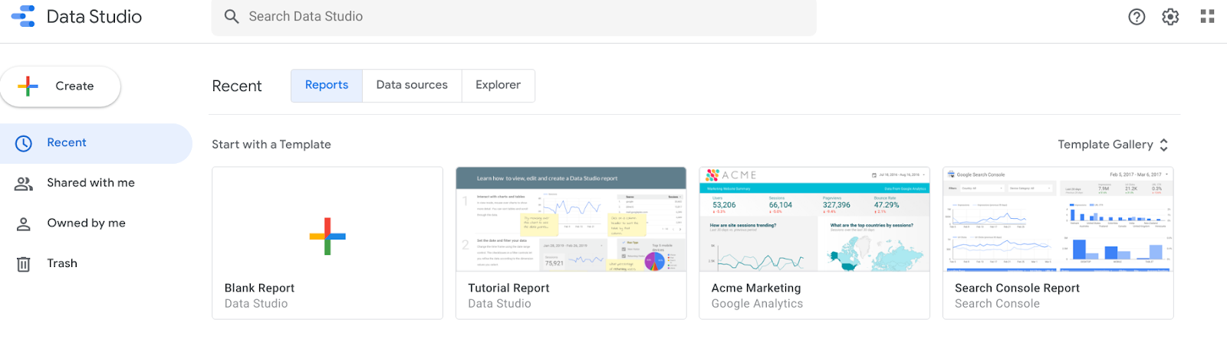Click the Create button

pos(60,86)
